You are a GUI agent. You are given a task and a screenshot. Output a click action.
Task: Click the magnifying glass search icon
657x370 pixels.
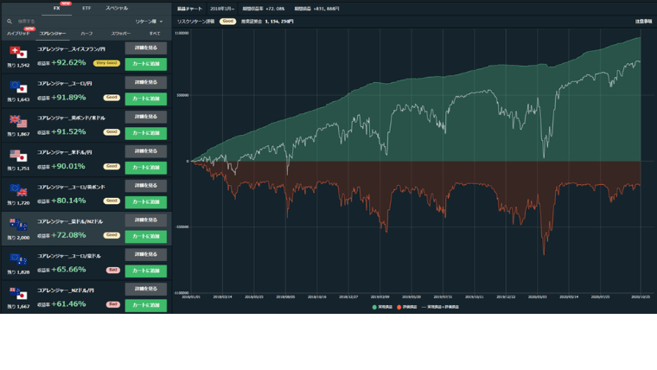9,21
